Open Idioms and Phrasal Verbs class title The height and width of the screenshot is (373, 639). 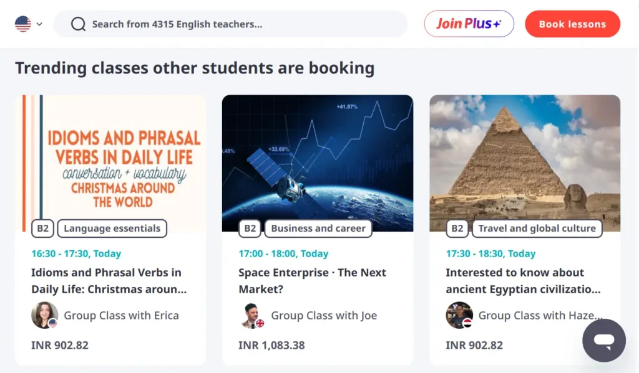coord(109,281)
